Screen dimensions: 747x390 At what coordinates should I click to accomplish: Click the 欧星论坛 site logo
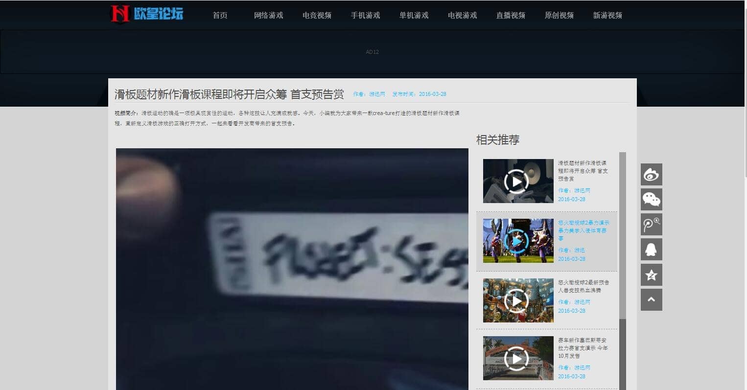click(147, 14)
